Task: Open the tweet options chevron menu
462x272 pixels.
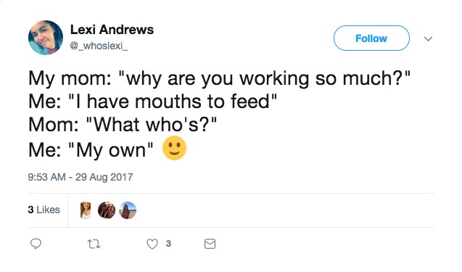Action: (428, 38)
